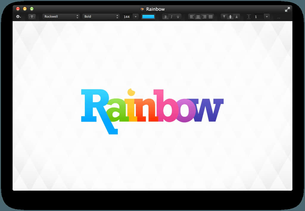Align text left
The image size is (305, 211).
pyautogui.click(x=192, y=17)
